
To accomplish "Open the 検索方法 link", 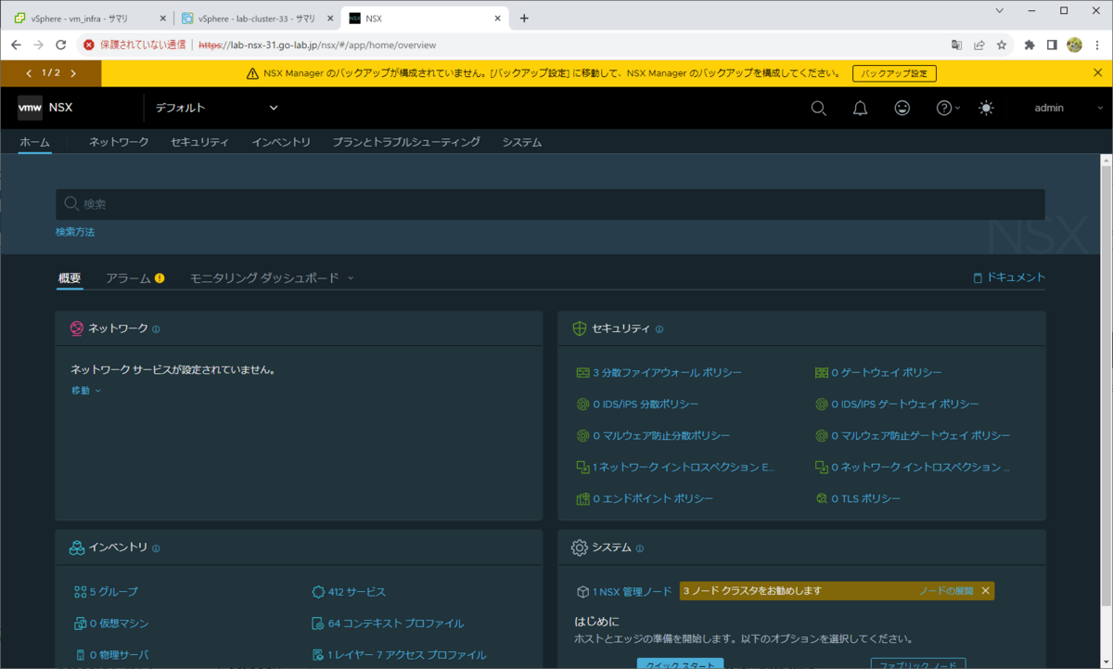I will [75, 232].
